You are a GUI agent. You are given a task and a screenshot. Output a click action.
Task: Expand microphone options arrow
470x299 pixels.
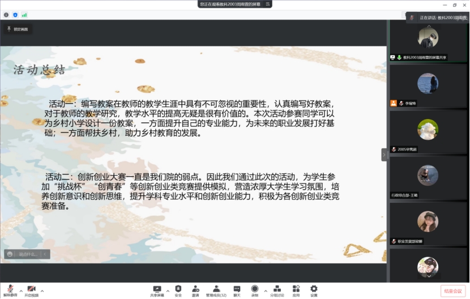point(21,291)
